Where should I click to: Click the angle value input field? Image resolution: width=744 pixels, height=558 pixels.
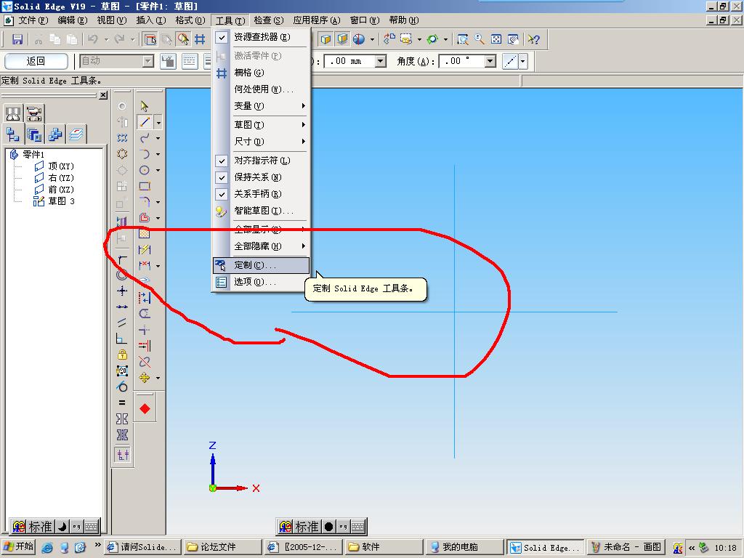point(461,61)
